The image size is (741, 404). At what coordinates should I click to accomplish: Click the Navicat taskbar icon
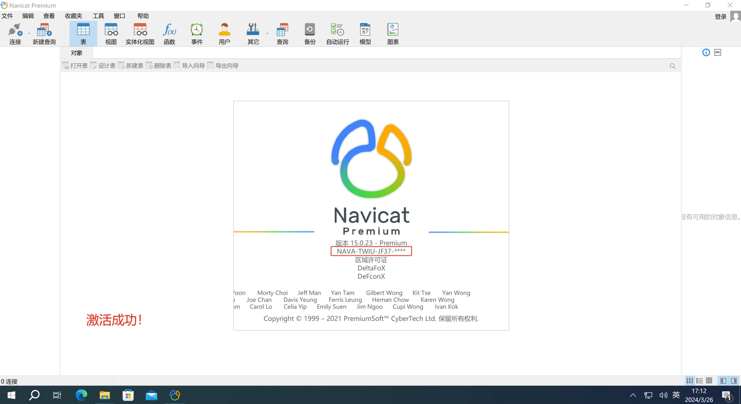click(175, 395)
